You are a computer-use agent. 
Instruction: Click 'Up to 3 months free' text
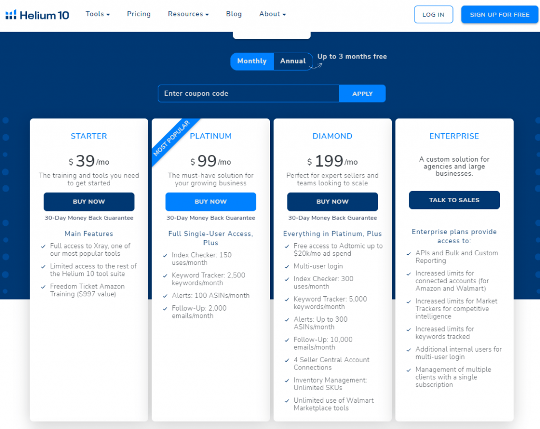click(x=352, y=56)
